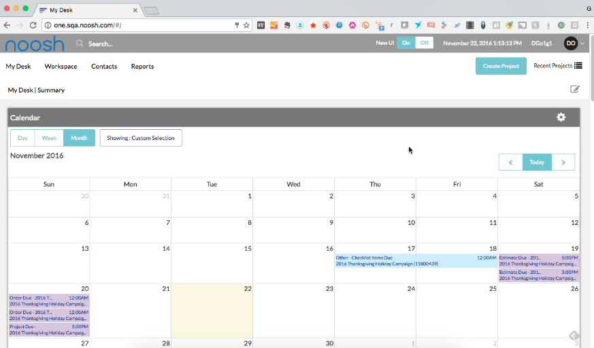The image size is (594, 348).
Task: Open second Estimate Due event on the 19th
Action: point(539,275)
